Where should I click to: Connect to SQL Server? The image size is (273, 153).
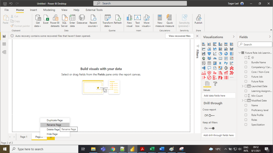click(64, 21)
